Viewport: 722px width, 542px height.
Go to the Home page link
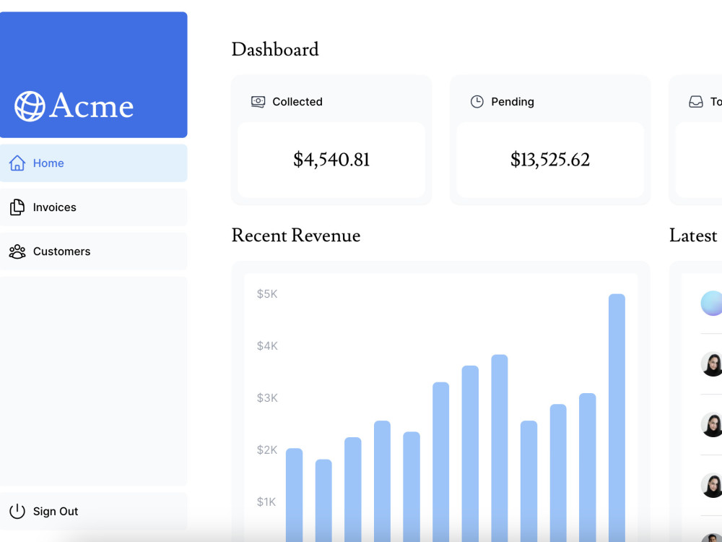[93, 163]
